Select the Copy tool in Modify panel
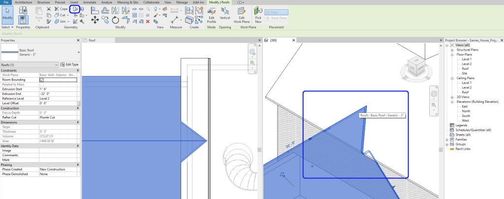504x199 pixels. coord(105,20)
